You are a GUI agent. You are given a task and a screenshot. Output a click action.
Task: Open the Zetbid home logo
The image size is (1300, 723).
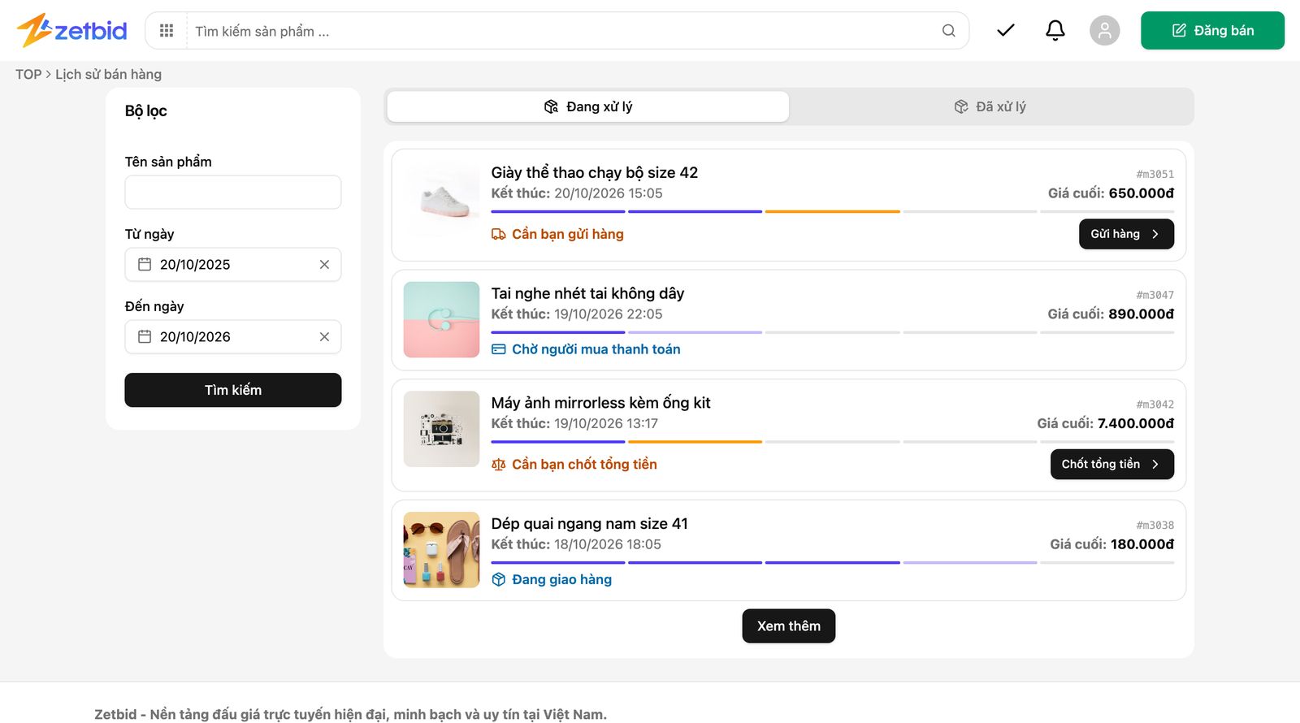click(x=71, y=31)
